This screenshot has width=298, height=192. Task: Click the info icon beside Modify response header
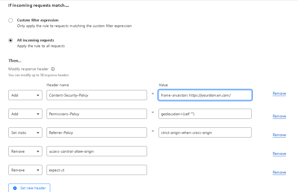click(53, 69)
